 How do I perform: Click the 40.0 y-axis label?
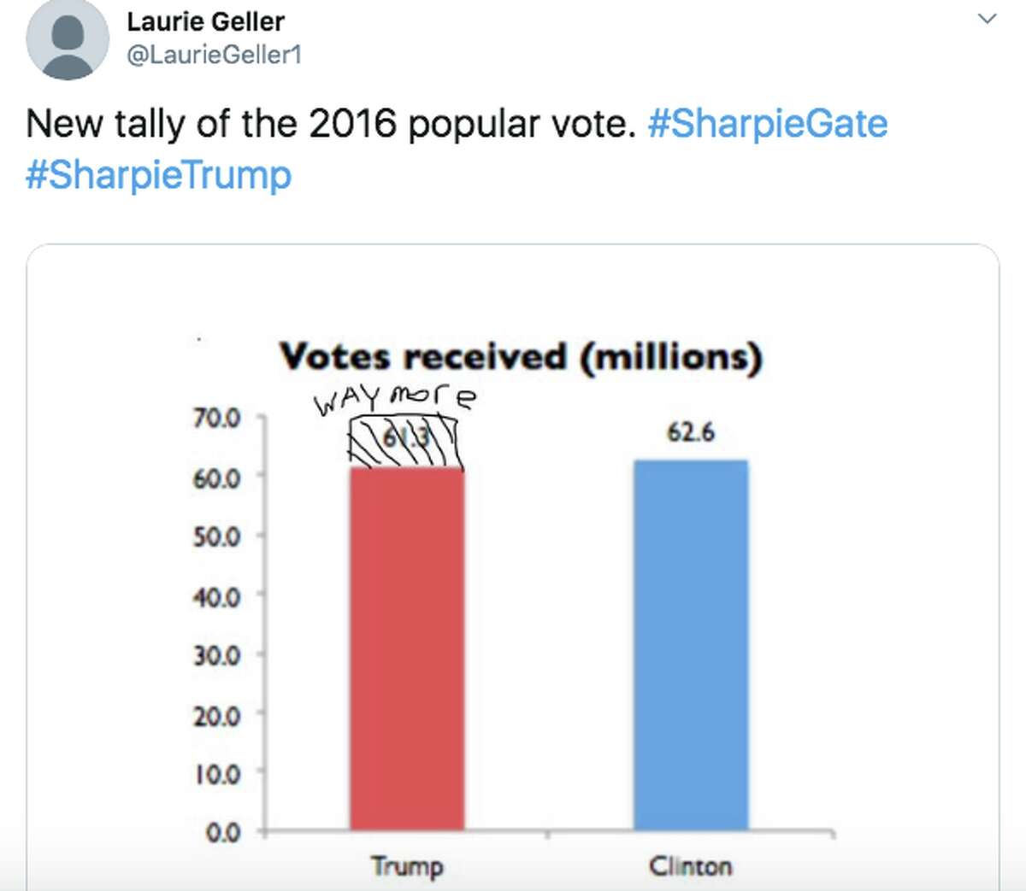216,596
